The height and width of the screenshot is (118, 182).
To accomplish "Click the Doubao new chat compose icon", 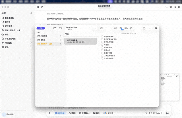I will pyautogui.click(x=42, y=7).
